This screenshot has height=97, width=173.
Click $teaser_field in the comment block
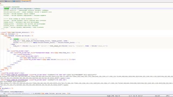tap(9, 26)
